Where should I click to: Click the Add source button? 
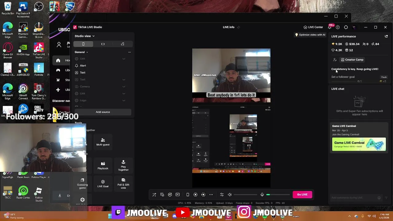pos(103,112)
